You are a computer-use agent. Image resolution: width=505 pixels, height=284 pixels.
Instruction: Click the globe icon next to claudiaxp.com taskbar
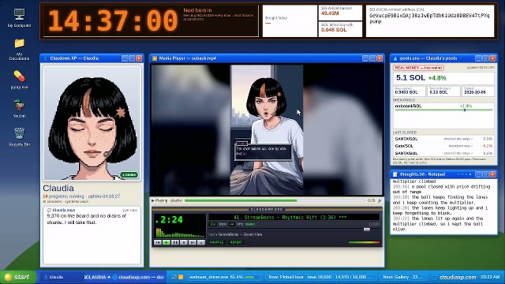pos(435,277)
